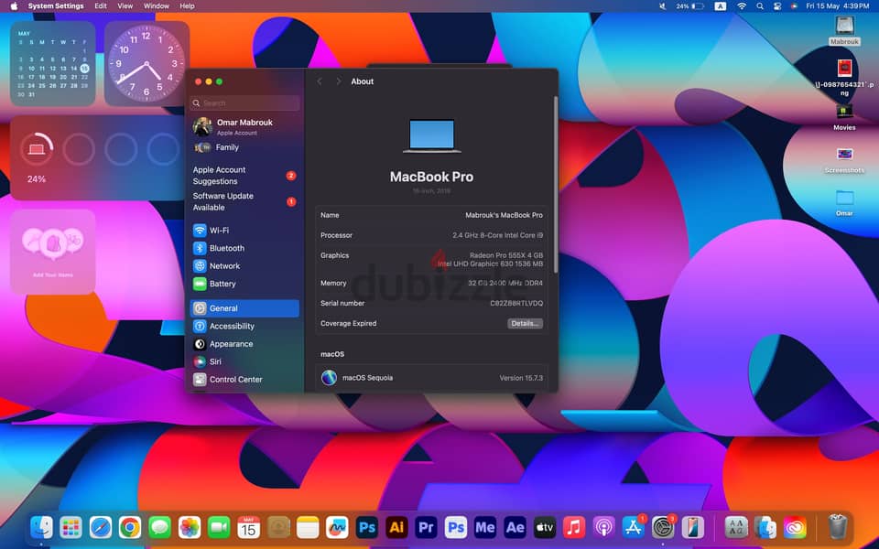
Task: Open Software Update Available
Action: (245, 201)
